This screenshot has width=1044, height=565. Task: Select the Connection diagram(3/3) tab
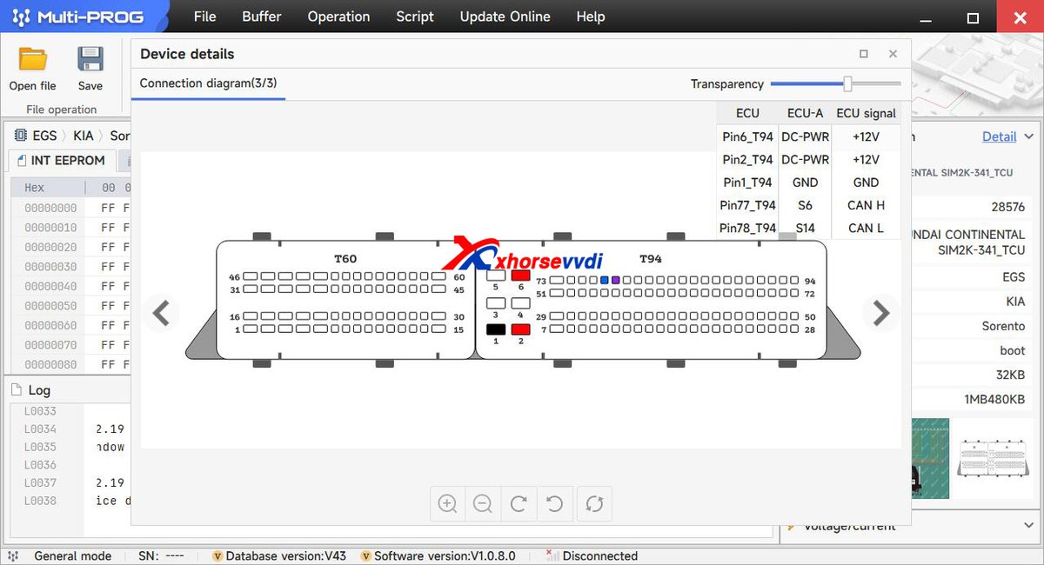[x=208, y=83]
